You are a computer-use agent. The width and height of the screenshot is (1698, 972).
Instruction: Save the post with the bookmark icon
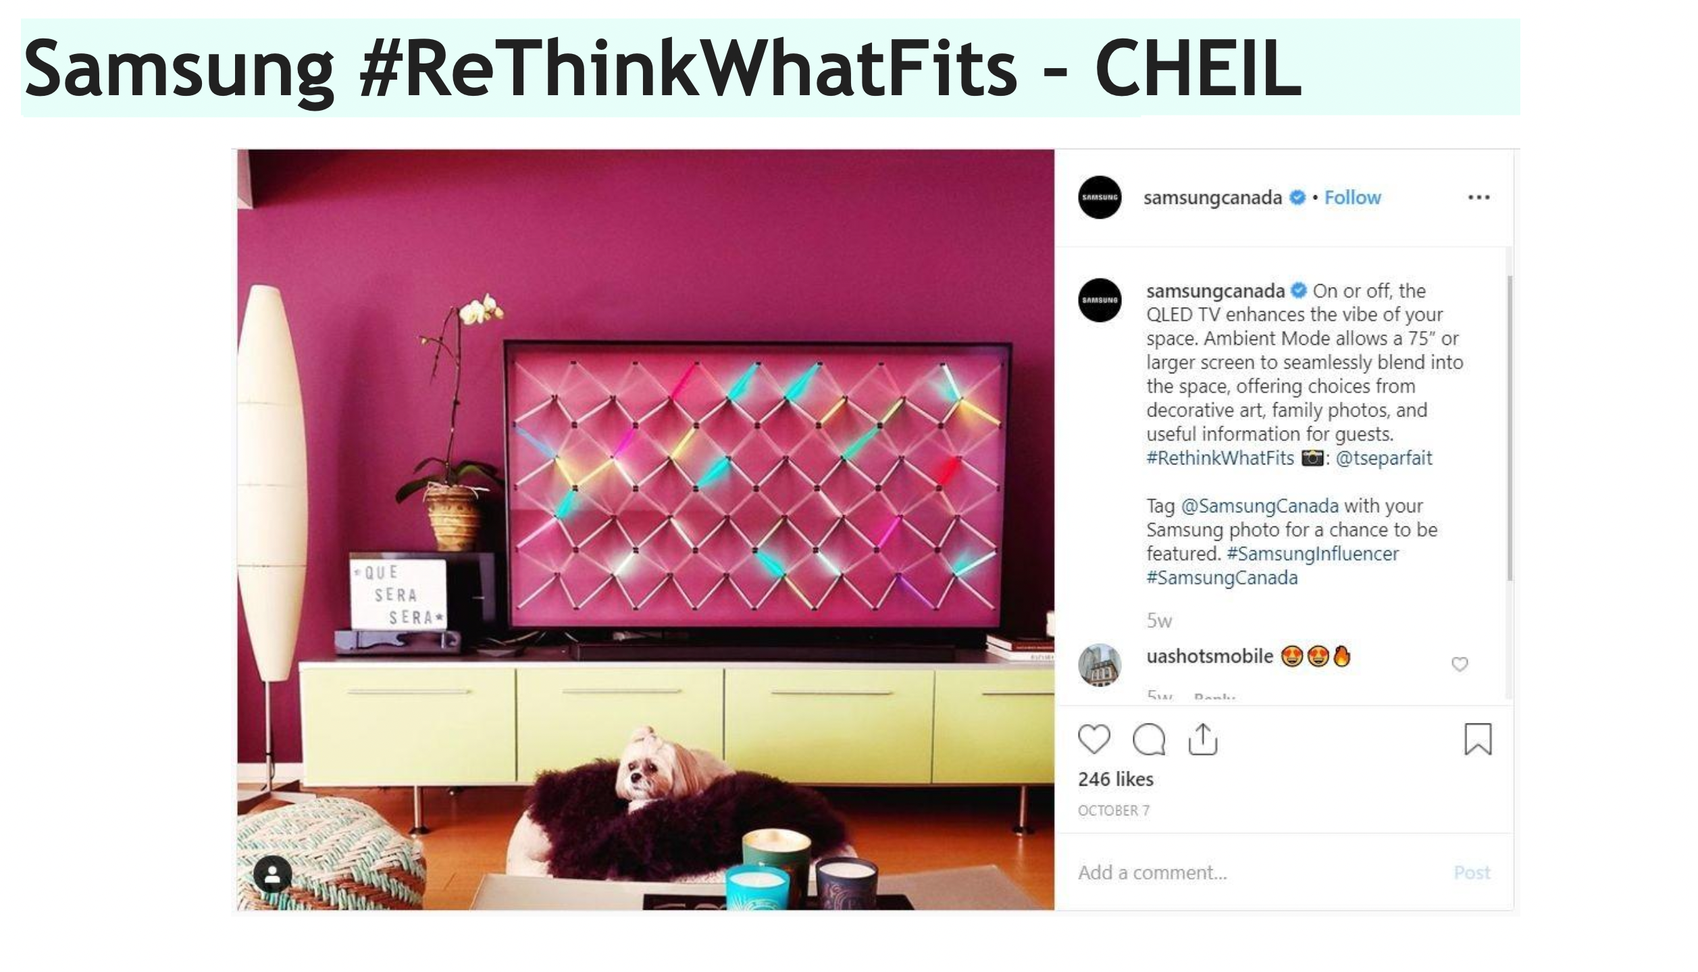point(1478,739)
